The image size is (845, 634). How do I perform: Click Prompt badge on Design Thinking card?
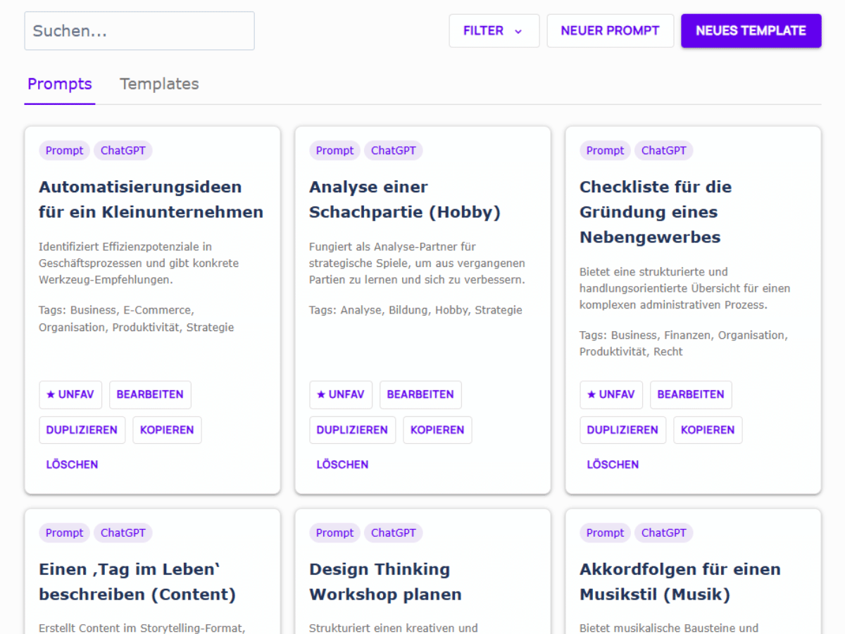334,533
